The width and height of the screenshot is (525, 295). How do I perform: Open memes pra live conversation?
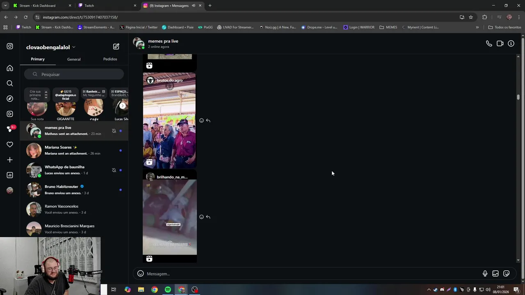click(74, 131)
